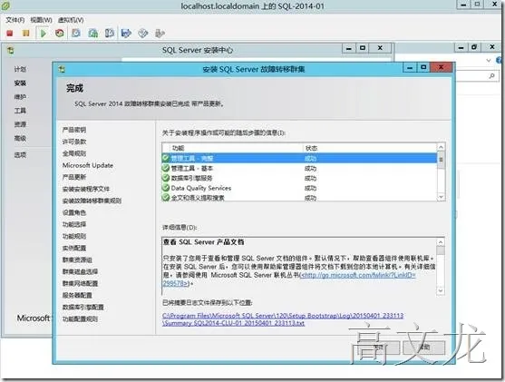
Task: Click the 详细信息 box scrollbar thumb
Action: 441,250
